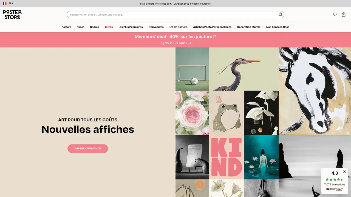351x197 pixels.
Task: Open the frog illustration poster
Action: [x=227, y=113]
